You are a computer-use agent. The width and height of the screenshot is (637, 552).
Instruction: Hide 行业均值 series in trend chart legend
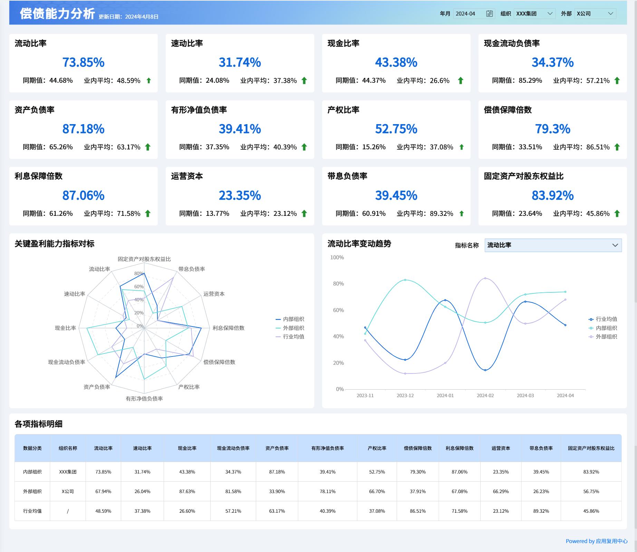(603, 319)
